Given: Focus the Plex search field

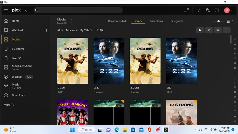Looking at the screenshot, I should (x=78, y=10).
